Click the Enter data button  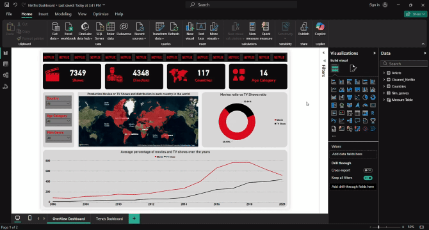click(x=111, y=31)
